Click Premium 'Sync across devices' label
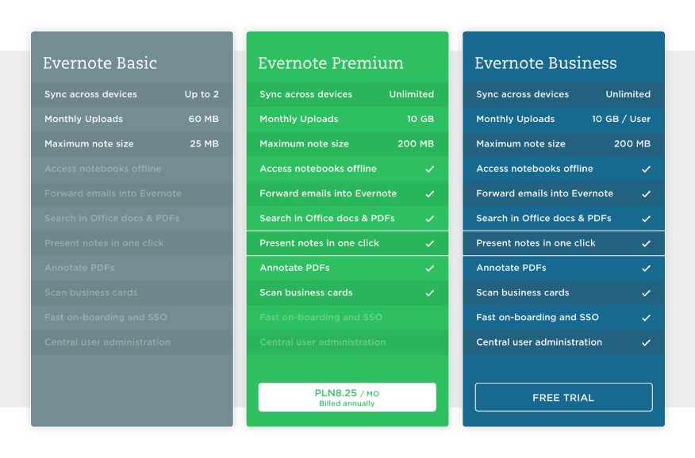This screenshot has width=695, height=458. click(305, 94)
